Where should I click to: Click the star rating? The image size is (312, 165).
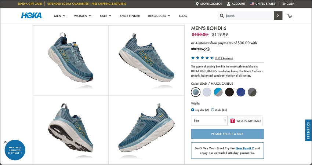pyautogui.click(x=202, y=58)
